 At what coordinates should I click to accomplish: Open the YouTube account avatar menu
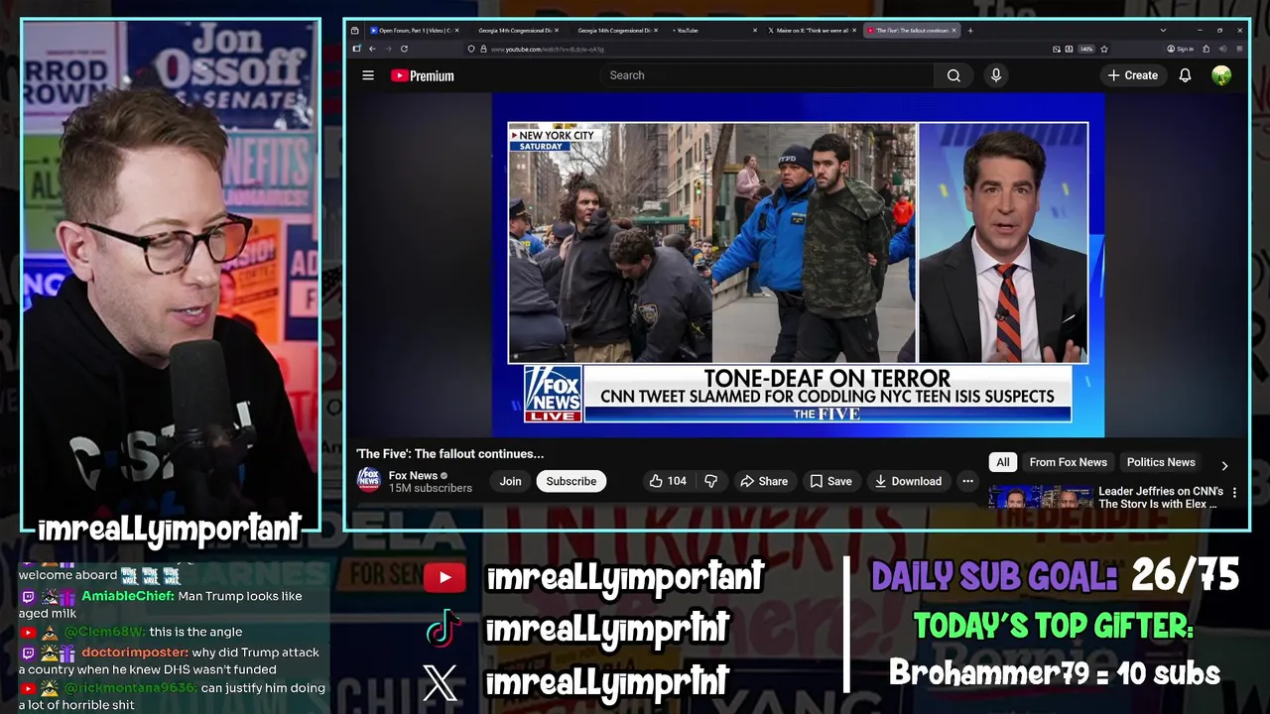pyautogui.click(x=1221, y=75)
